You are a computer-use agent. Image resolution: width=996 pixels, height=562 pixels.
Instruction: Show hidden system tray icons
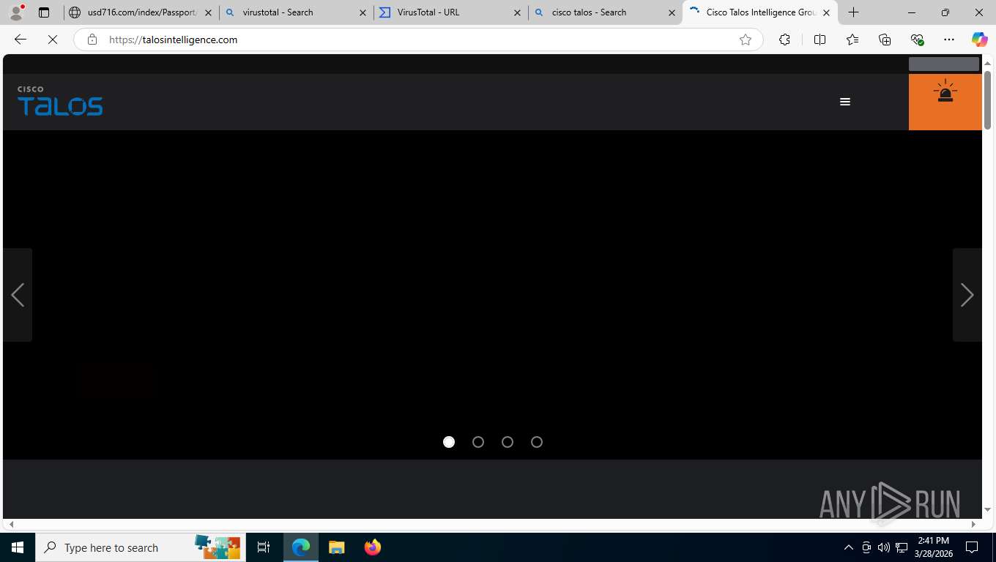point(848,547)
